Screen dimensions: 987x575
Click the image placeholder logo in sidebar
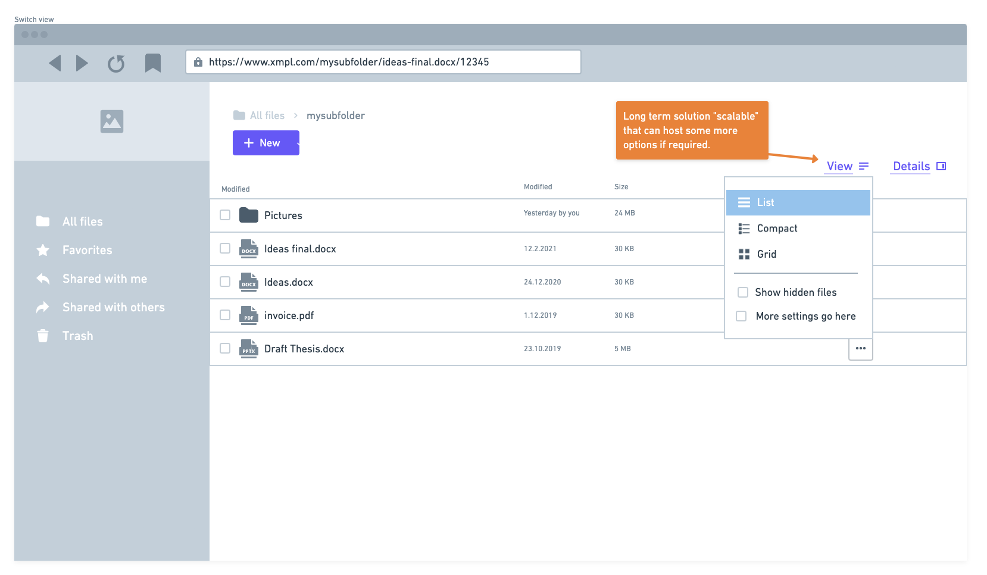(112, 121)
